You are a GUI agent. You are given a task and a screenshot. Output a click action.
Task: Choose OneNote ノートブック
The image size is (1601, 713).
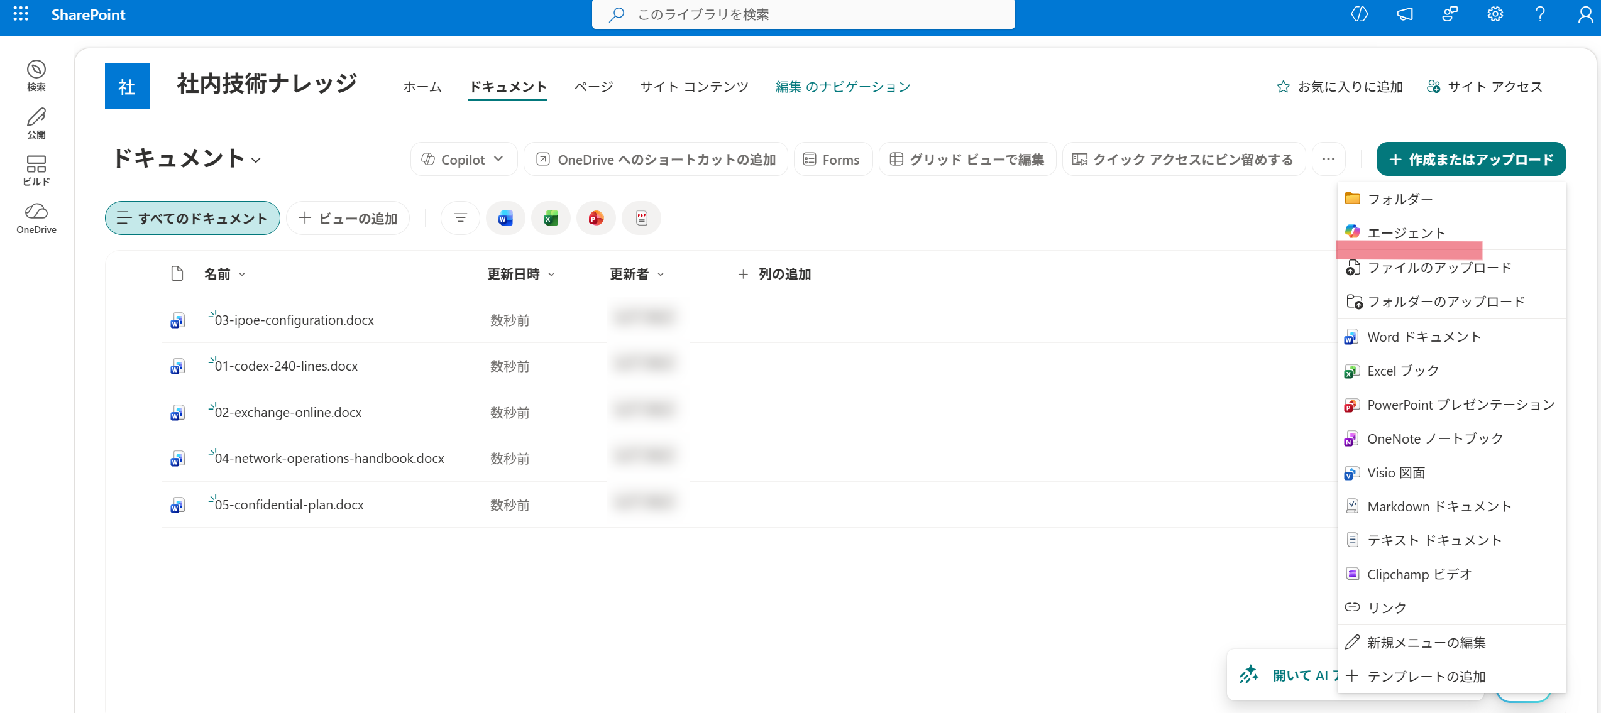[x=1451, y=439]
